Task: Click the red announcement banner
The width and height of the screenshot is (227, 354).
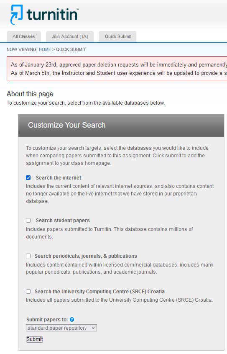Action: click(x=117, y=69)
